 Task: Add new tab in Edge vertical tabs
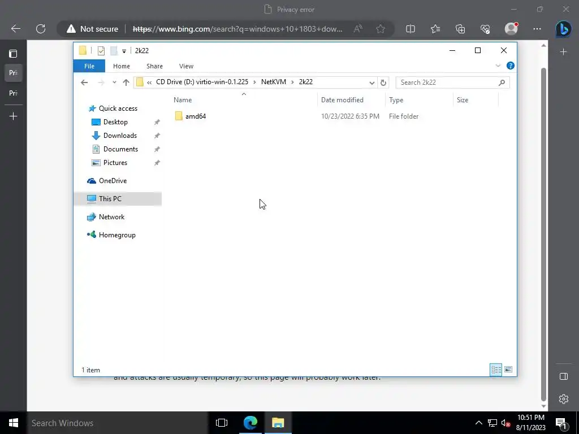14,116
